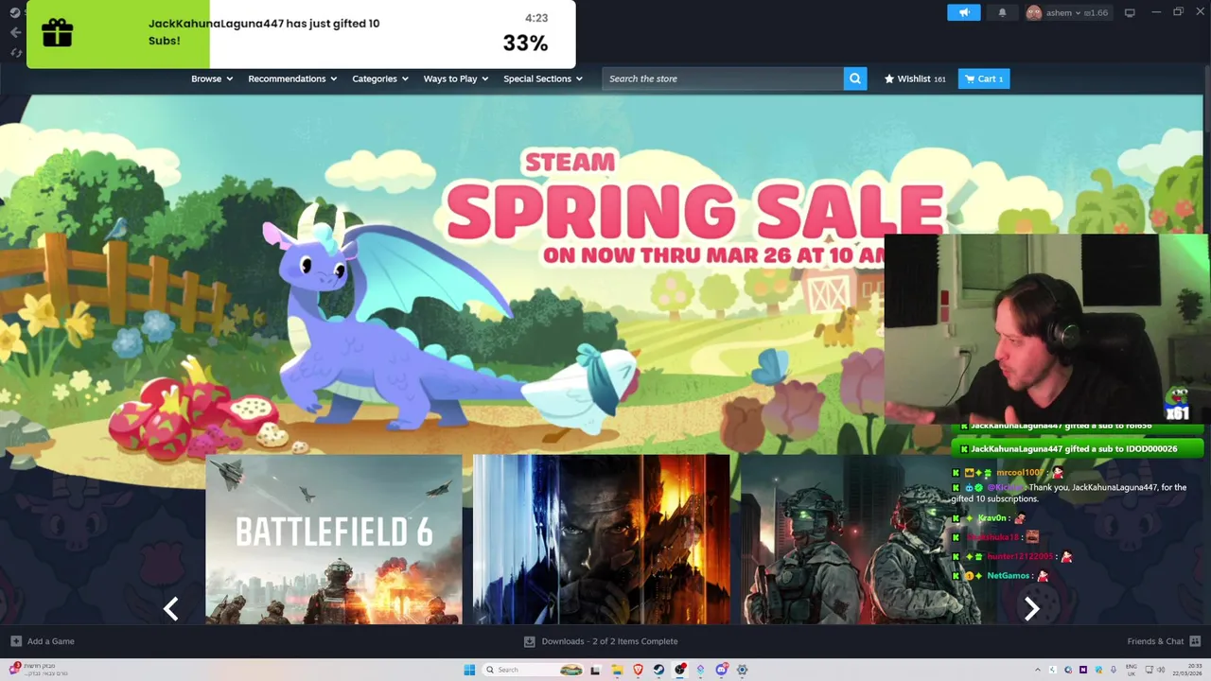Open the Battlefield 6 capsule
1211x681 pixels.
[x=334, y=539]
